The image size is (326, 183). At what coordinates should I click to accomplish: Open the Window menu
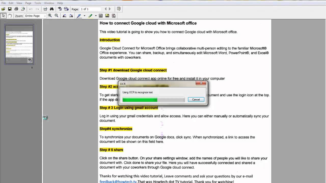tap(49, 3)
